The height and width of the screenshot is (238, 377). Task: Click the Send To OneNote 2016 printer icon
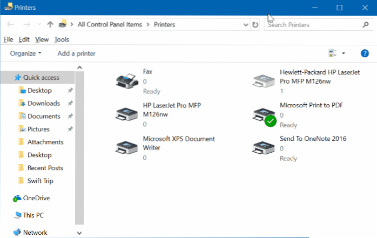pos(264,148)
